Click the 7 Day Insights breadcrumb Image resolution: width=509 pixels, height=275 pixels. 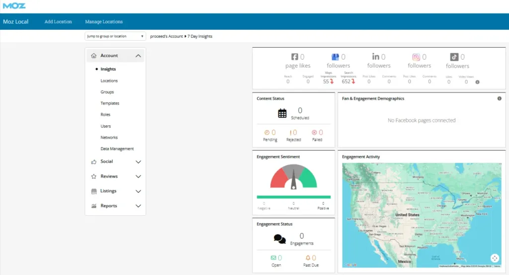point(200,36)
